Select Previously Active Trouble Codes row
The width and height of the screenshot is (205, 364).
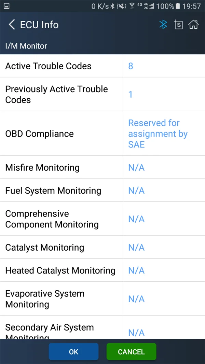click(x=102, y=94)
